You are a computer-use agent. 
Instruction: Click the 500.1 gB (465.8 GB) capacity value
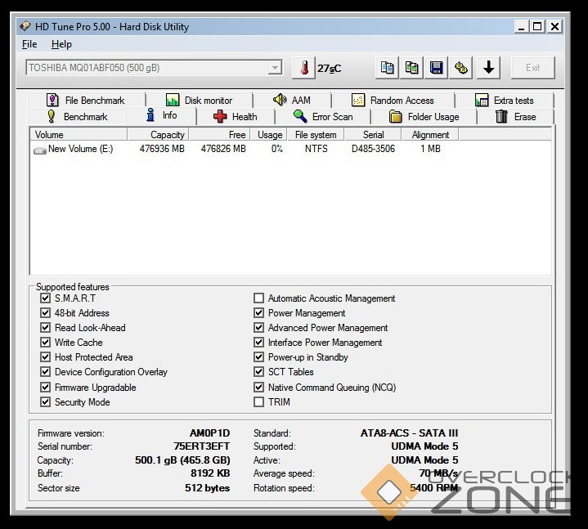[182, 460]
